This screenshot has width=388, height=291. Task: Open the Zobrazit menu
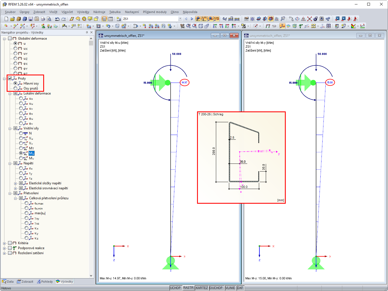39,12
